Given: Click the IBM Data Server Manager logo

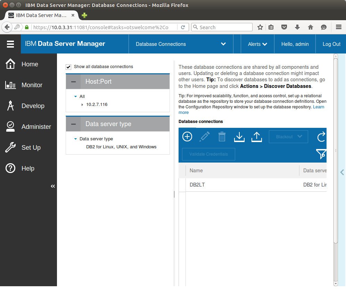Looking at the screenshot, I should [65, 44].
